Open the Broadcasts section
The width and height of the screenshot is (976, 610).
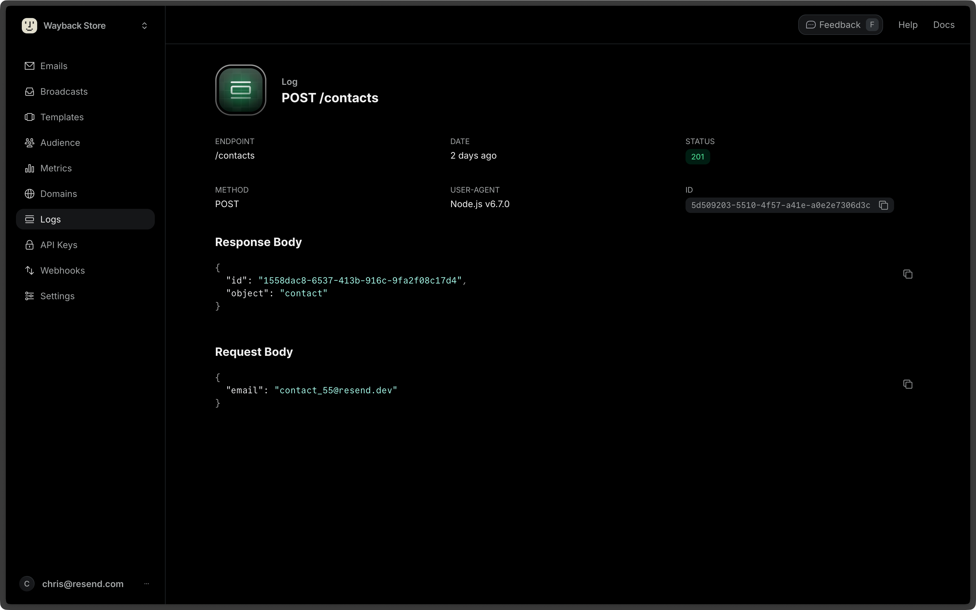tap(64, 92)
